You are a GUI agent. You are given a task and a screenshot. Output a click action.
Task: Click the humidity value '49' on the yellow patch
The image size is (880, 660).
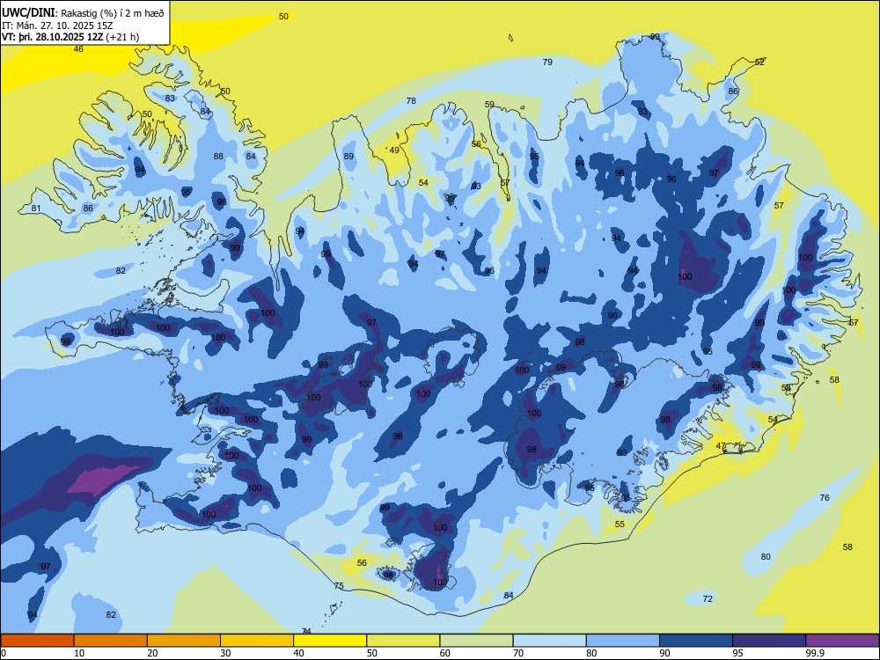[x=394, y=150]
